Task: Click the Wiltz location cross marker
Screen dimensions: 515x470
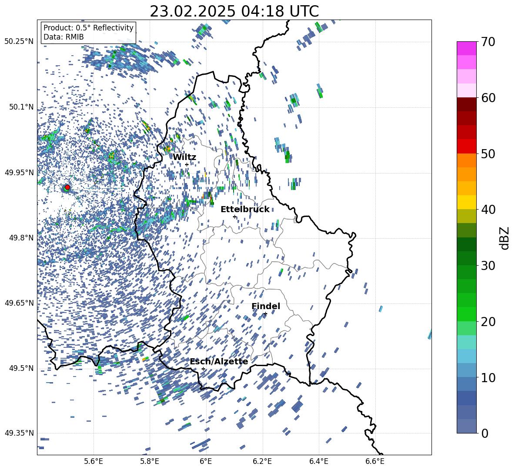Action: pyautogui.click(x=187, y=165)
